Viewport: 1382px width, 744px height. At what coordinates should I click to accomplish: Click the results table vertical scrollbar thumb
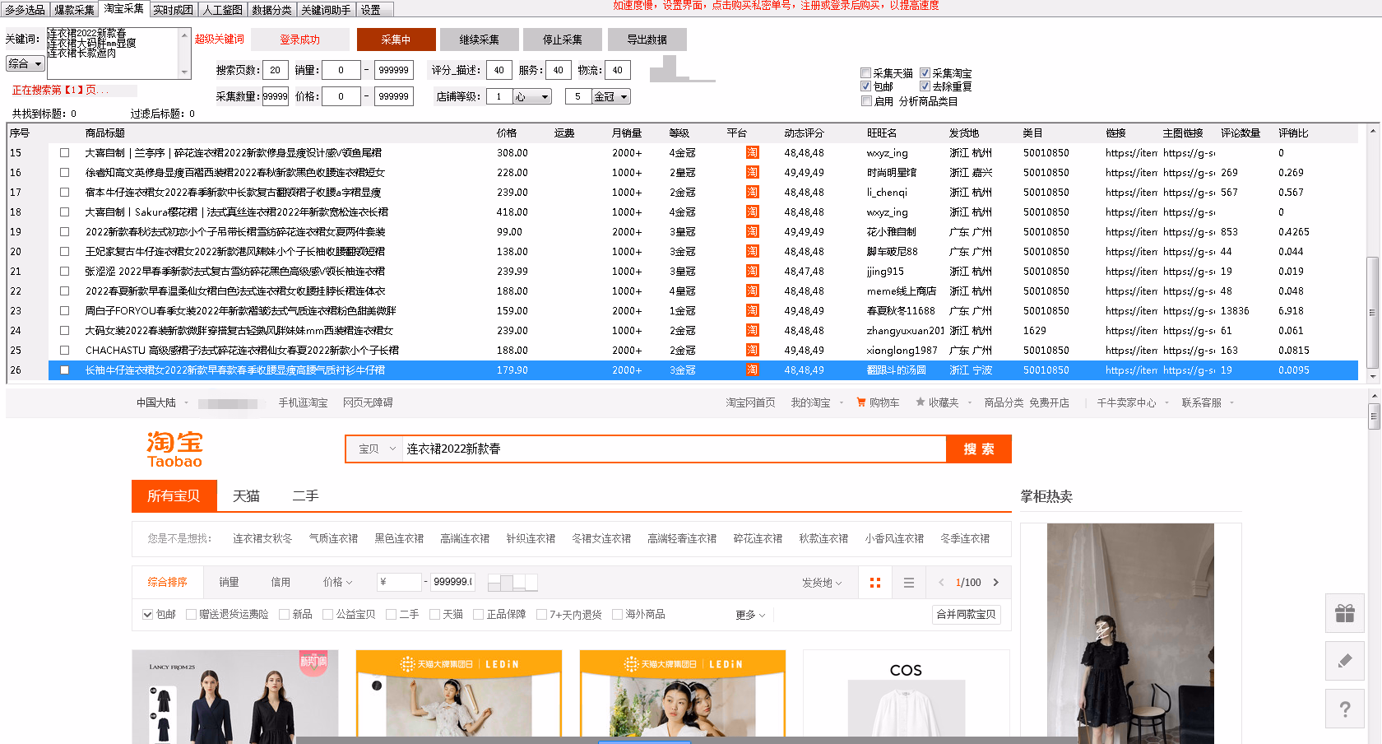click(x=1372, y=313)
